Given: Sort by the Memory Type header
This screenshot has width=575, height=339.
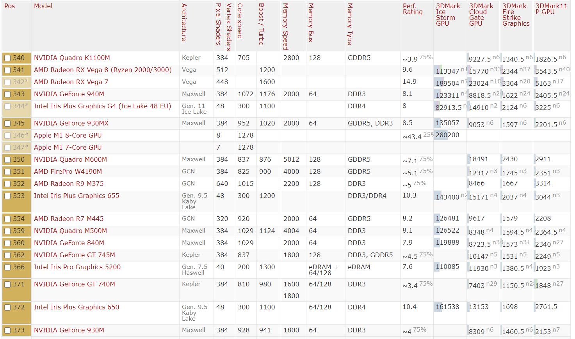Looking at the screenshot, I should 350,24.
